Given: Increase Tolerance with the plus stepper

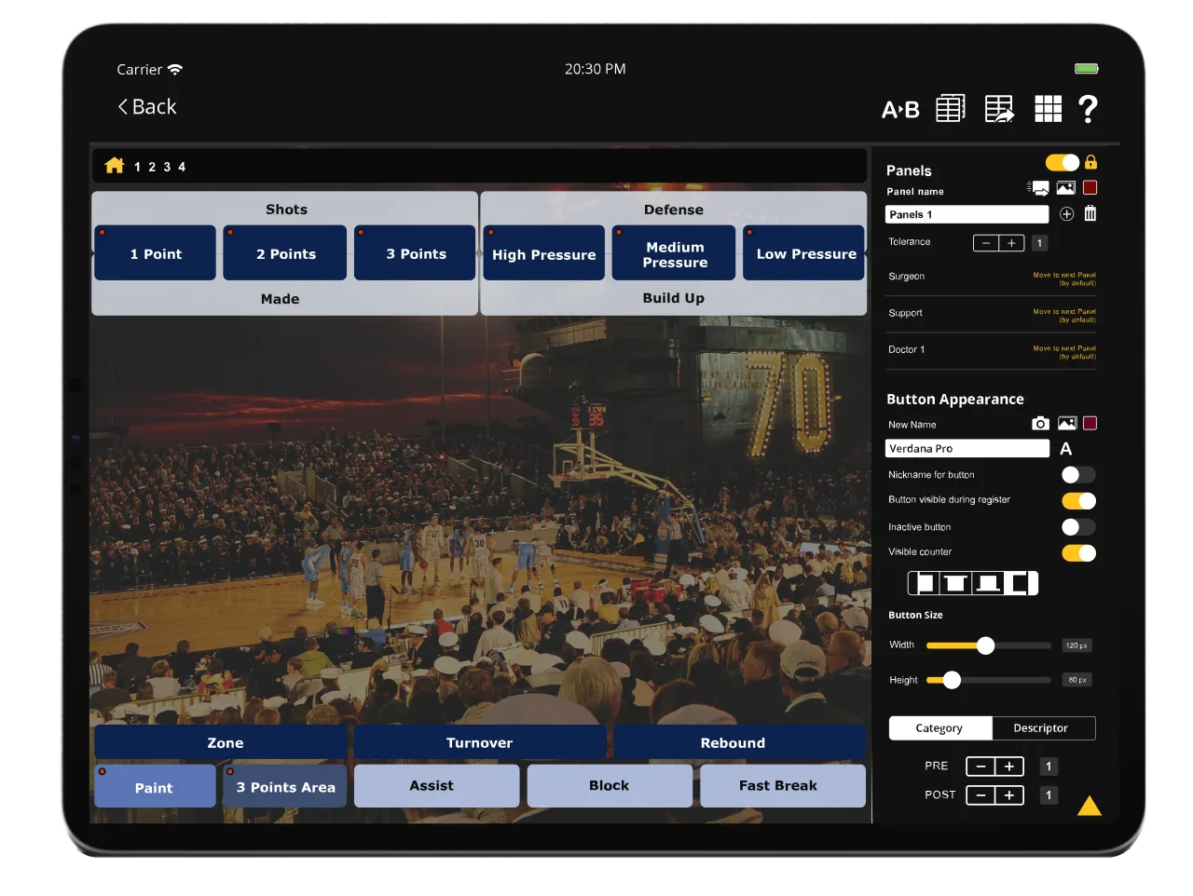Looking at the screenshot, I should tap(1011, 243).
